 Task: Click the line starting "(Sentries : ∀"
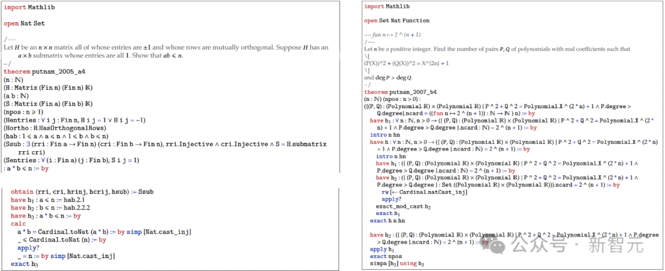[x=71, y=160]
